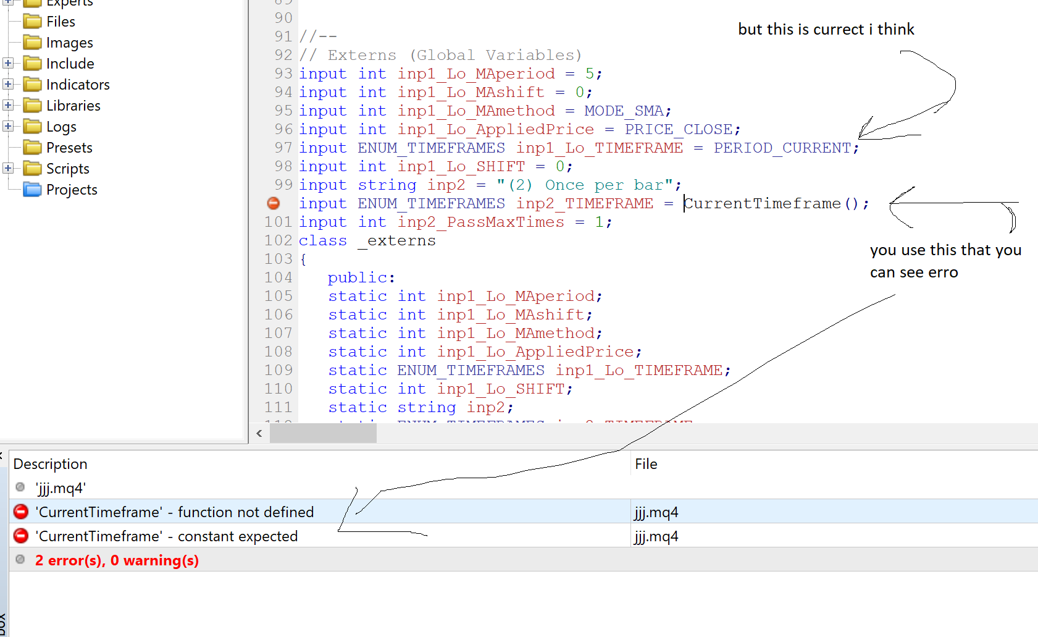Image resolution: width=1038 pixels, height=637 pixels.
Task: Place cursor on CurrentTimeframe() in code
Action: (x=771, y=203)
